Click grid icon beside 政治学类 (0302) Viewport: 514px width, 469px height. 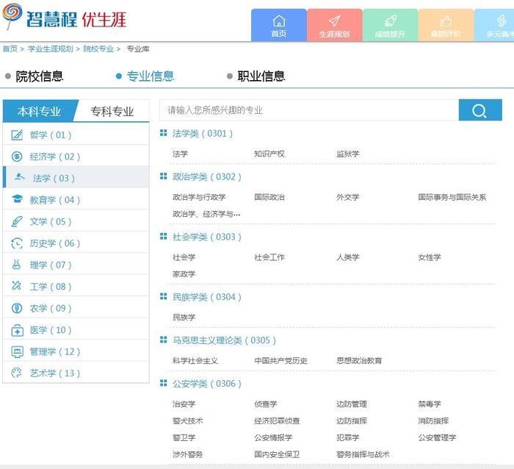click(163, 176)
